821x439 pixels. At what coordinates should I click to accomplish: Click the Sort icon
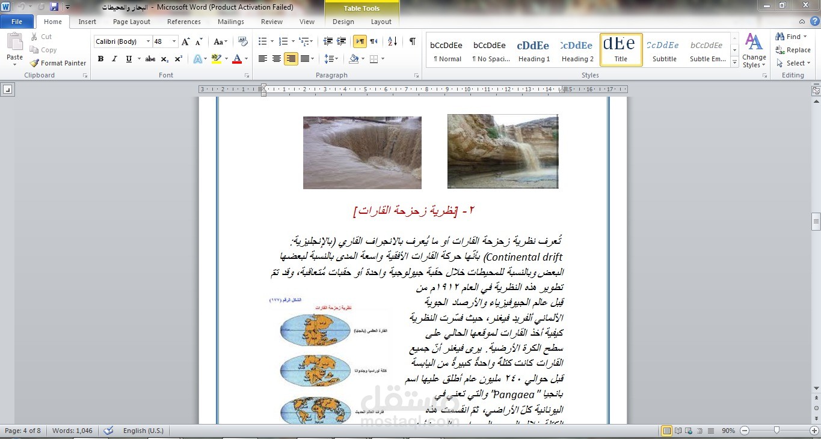(392, 41)
